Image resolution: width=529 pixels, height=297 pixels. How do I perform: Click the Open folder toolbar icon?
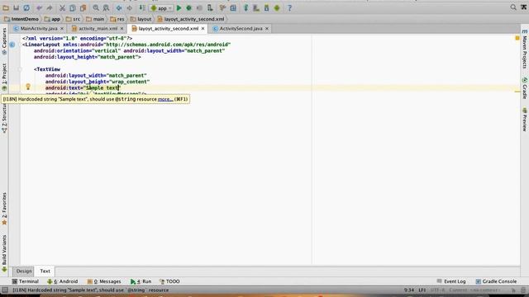coord(6,7)
